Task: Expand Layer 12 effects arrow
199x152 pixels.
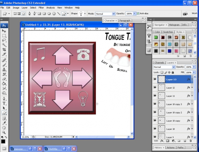Action: (192, 88)
